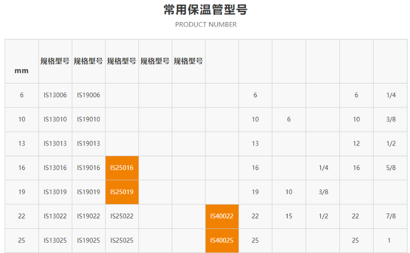Click the IS13010 model cell
This screenshot has width=410, height=253.
55,119
